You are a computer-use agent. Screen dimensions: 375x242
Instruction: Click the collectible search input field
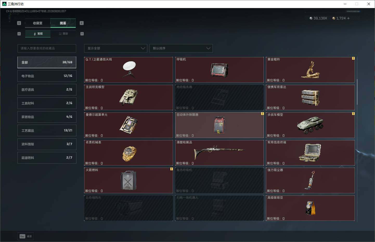47,48
